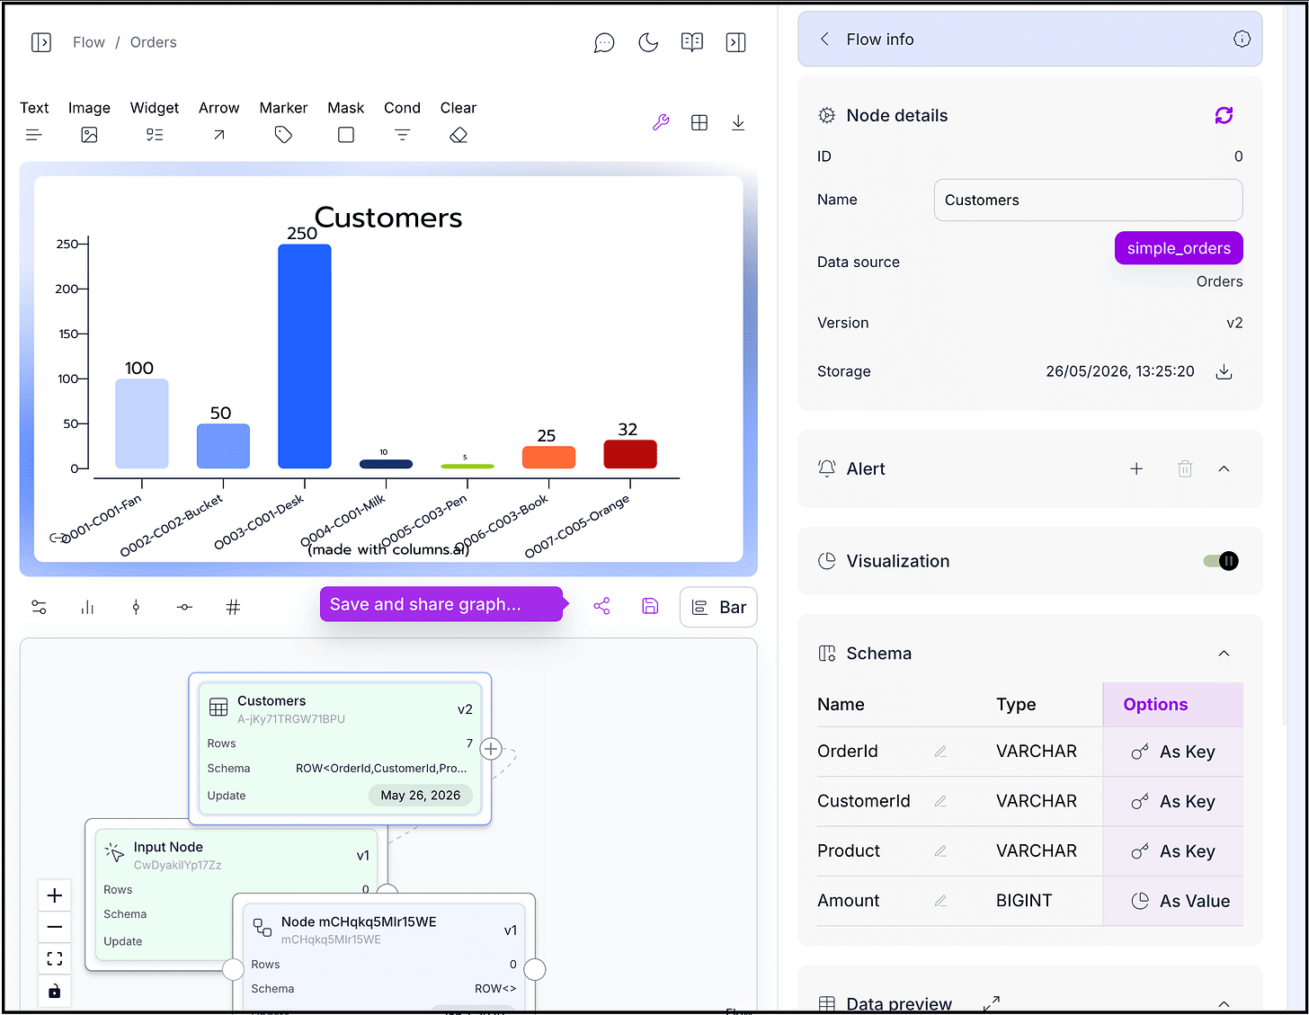
Task: Select the Clear eraser tool
Action: click(459, 121)
